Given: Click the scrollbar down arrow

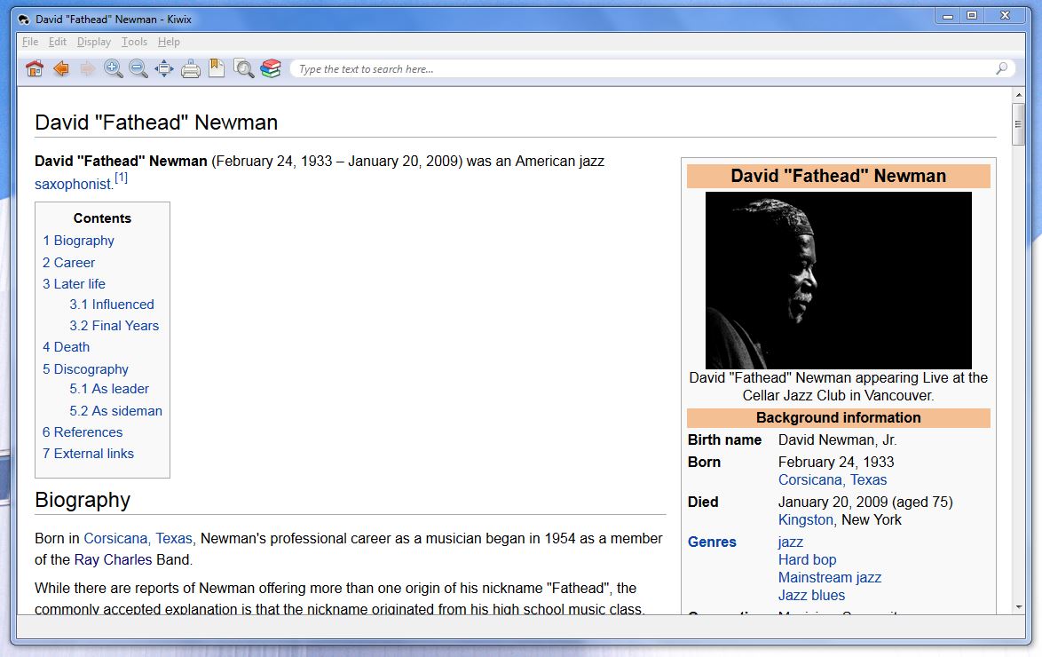Looking at the screenshot, I should (1018, 607).
